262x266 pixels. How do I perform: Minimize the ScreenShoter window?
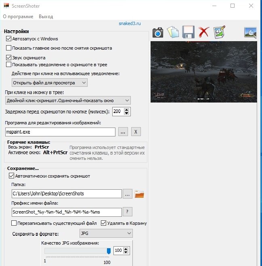214,6
